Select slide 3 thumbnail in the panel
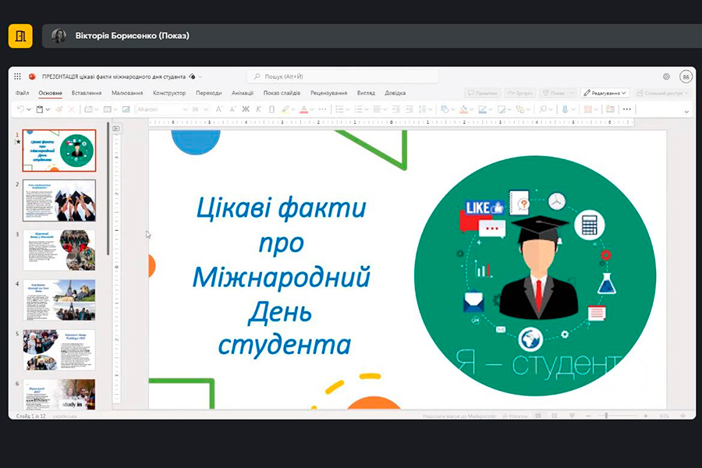This screenshot has height=468, width=702. pos(59,250)
